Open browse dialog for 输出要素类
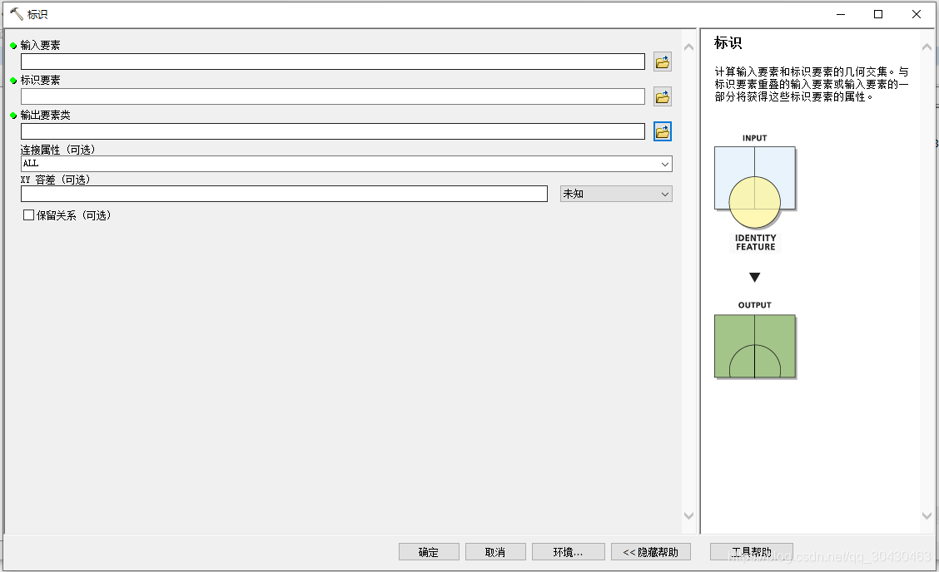The image size is (939, 572). point(662,131)
